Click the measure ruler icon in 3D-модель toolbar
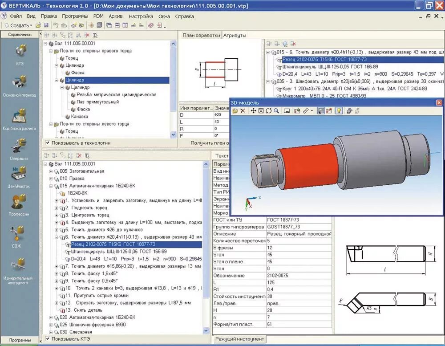Viewport: 445px width, 346px height. (306, 111)
